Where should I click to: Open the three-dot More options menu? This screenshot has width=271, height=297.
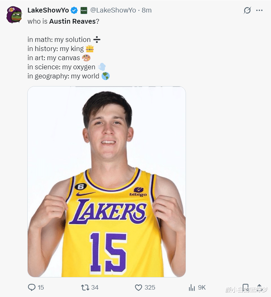point(259,10)
